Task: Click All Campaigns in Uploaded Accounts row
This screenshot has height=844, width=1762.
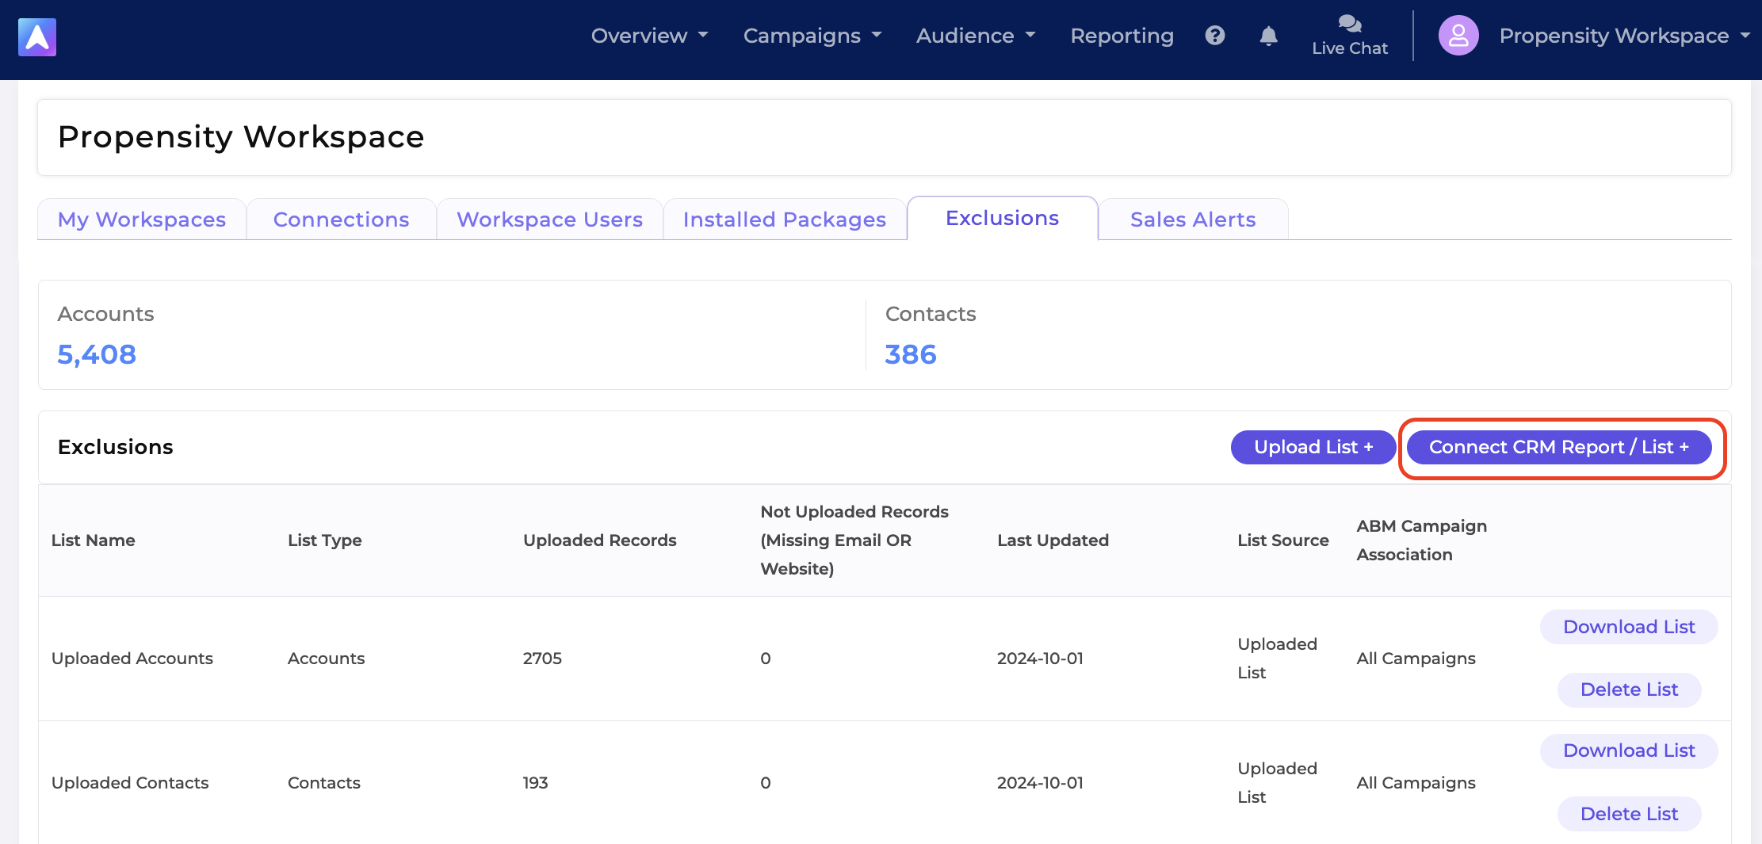Action: click(x=1416, y=659)
